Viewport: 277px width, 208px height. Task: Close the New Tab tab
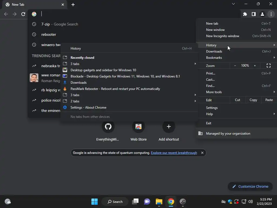[x=63, y=5]
